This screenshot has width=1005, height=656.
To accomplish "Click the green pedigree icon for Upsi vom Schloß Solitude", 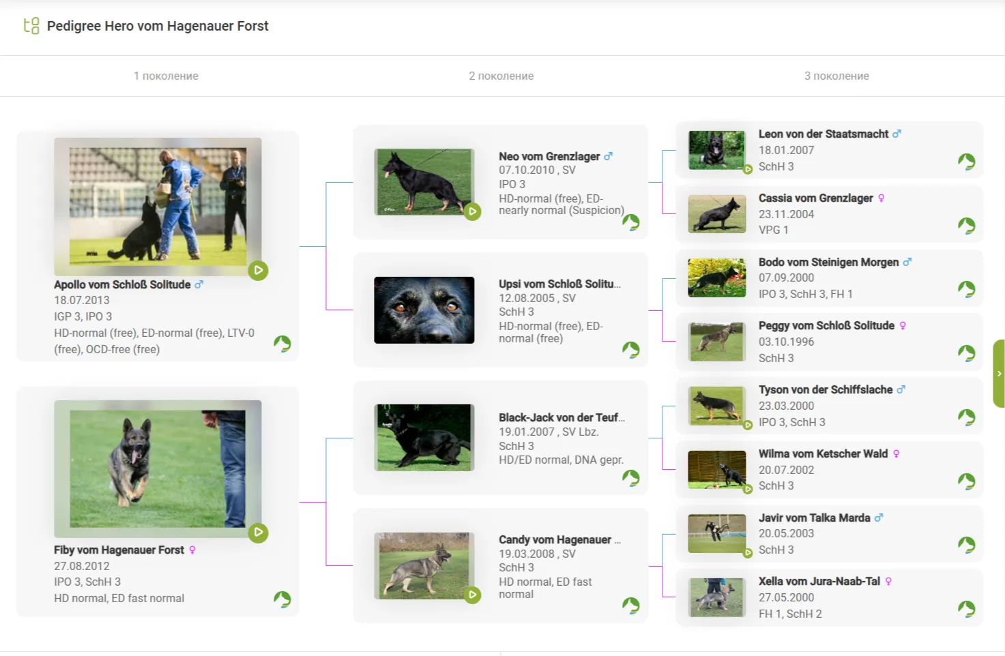I will pos(631,350).
